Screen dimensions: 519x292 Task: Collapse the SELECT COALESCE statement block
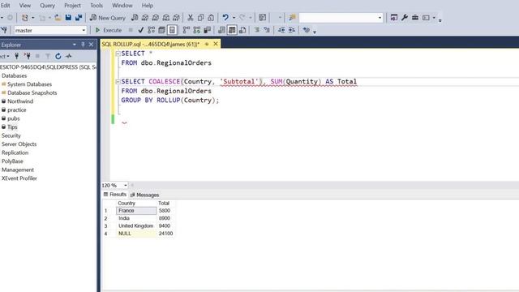coord(118,82)
